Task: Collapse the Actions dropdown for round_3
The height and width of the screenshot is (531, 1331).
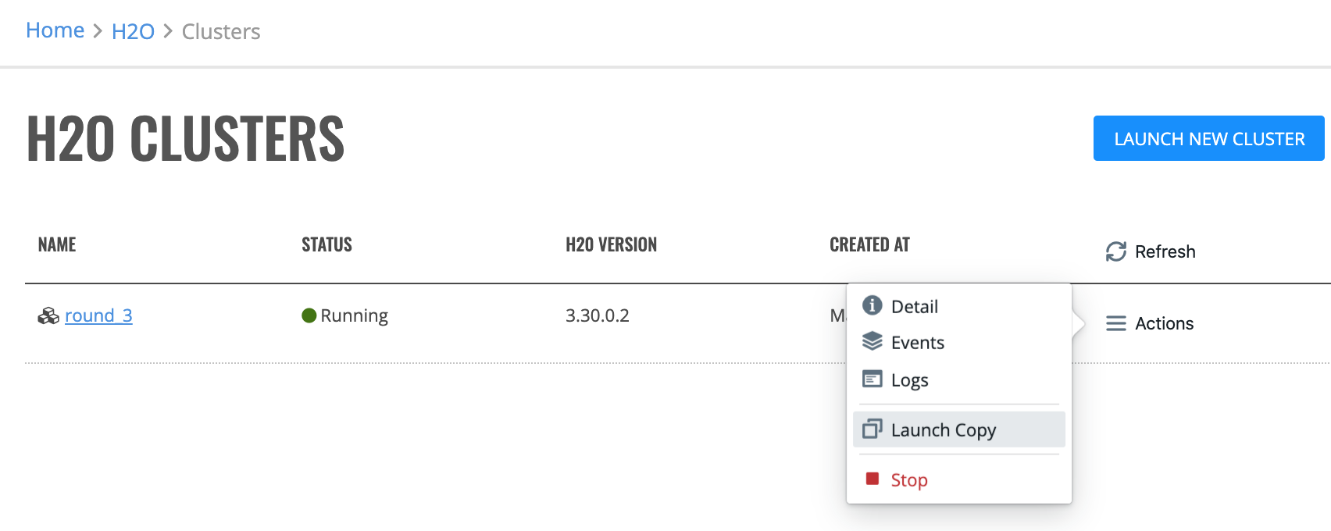Action: [1150, 323]
